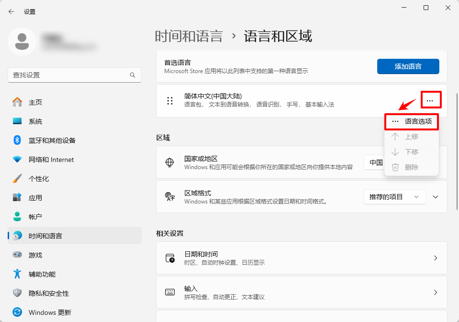Screen dimensions: 459x322
Task: Choose 下移 in the context menu
Action: coord(411,152)
